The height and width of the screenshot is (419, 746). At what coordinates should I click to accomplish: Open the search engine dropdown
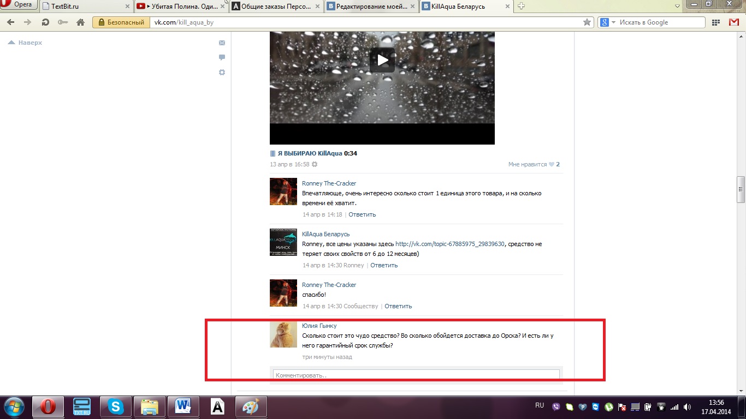coord(607,22)
